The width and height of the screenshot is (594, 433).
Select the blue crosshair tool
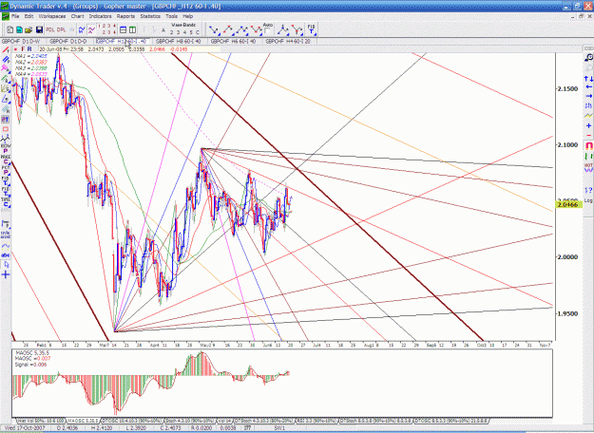6,274
